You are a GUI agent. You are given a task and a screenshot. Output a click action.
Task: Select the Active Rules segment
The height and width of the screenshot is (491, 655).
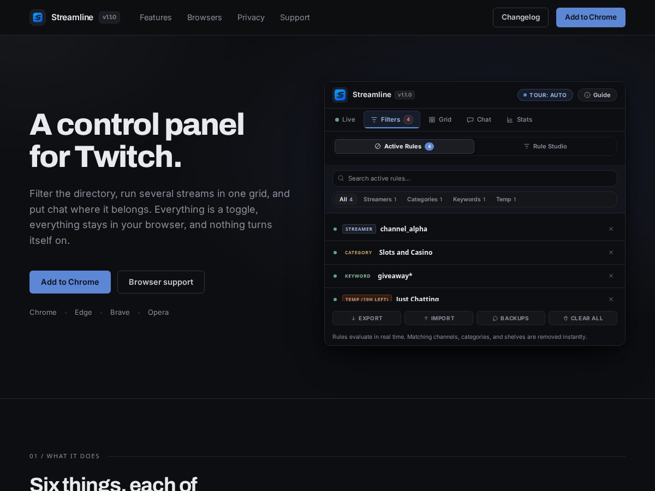(404, 146)
